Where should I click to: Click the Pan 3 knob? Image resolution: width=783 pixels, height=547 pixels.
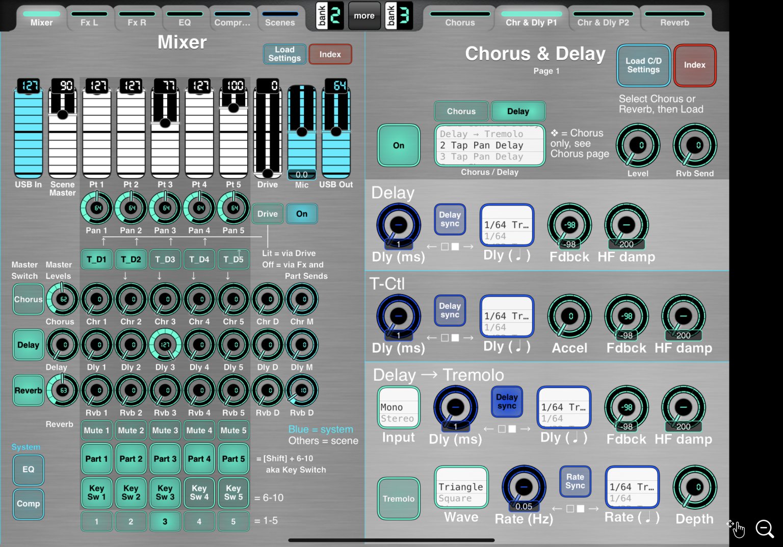click(x=165, y=208)
